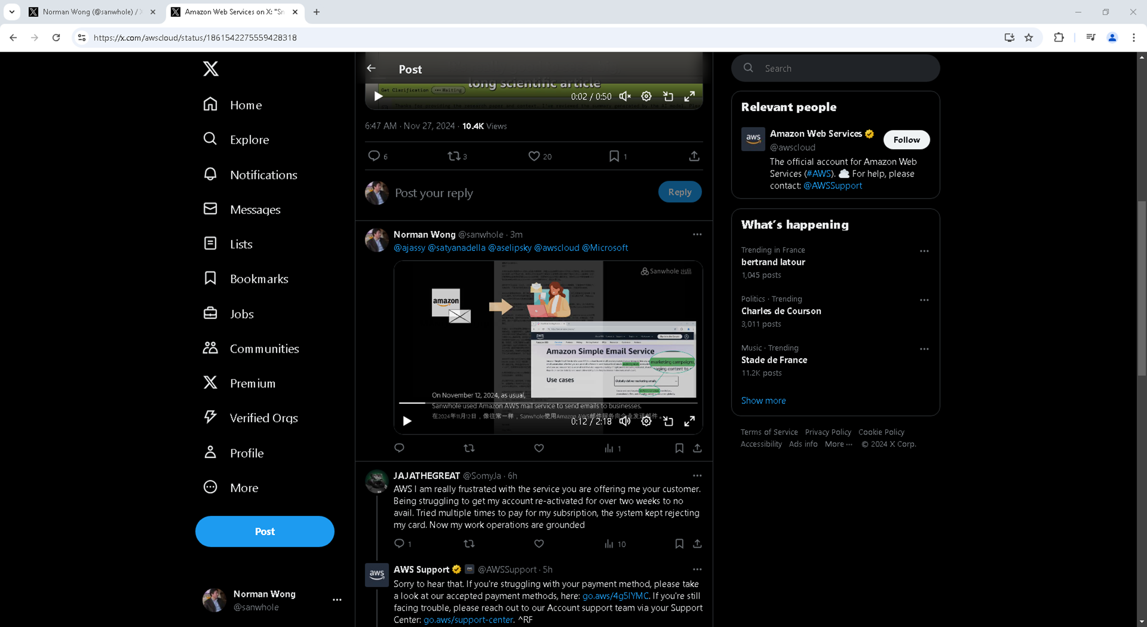Share the main AWS post
Viewport: 1147px width, 627px height.
point(694,156)
